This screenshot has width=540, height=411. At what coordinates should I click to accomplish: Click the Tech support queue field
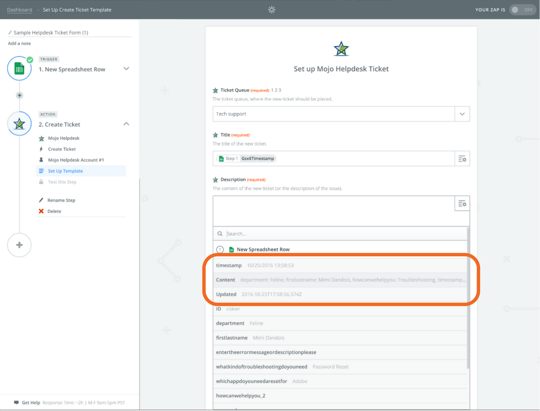pos(334,114)
